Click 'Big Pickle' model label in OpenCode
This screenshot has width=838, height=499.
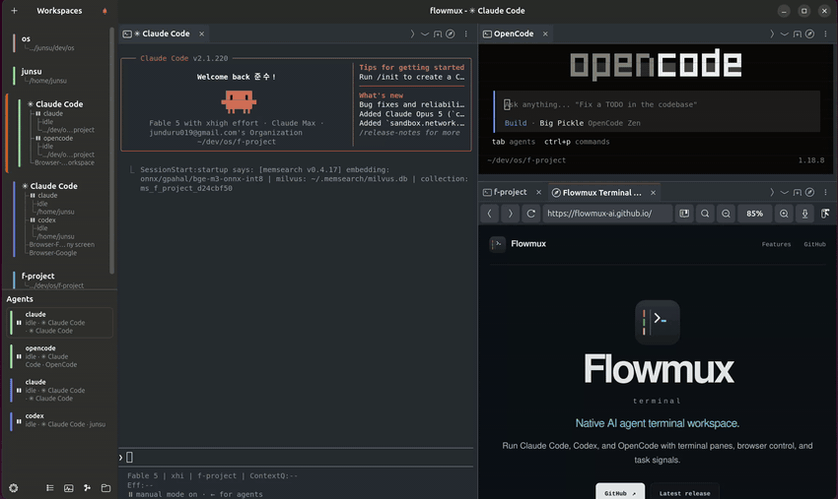[x=561, y=123]
